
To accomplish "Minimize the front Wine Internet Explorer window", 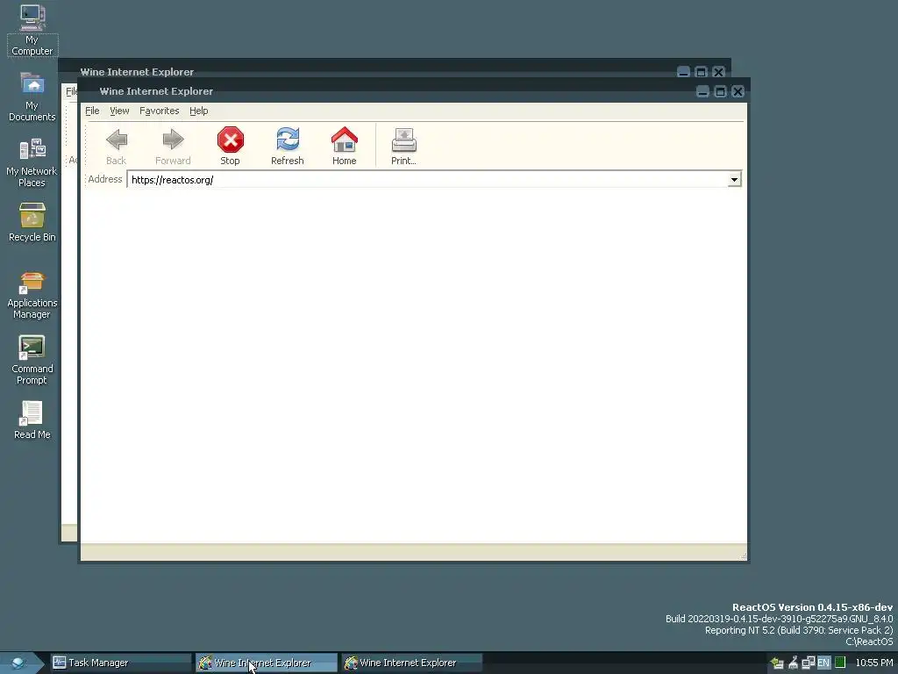I will (702, 91).
